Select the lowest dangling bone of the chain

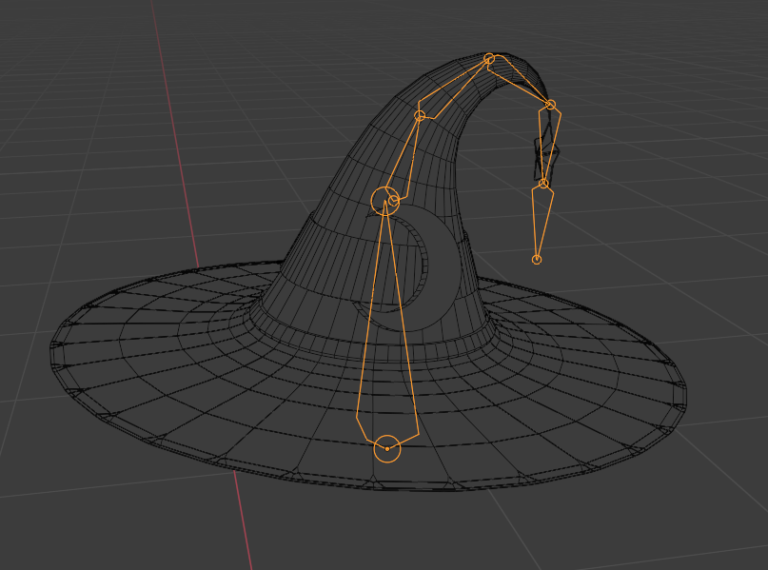pyautogui.click(x=542, y=222)
